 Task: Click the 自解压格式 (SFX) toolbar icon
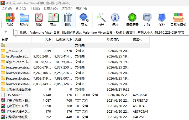click(x=178, y=18)
